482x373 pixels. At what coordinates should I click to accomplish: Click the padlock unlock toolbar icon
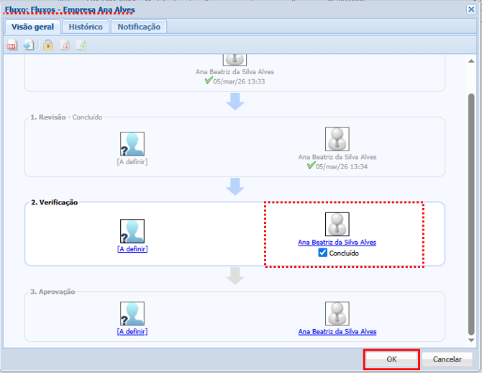[47, 45]
